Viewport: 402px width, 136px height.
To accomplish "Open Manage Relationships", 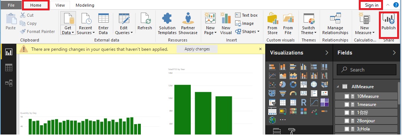I will point(335,23).
